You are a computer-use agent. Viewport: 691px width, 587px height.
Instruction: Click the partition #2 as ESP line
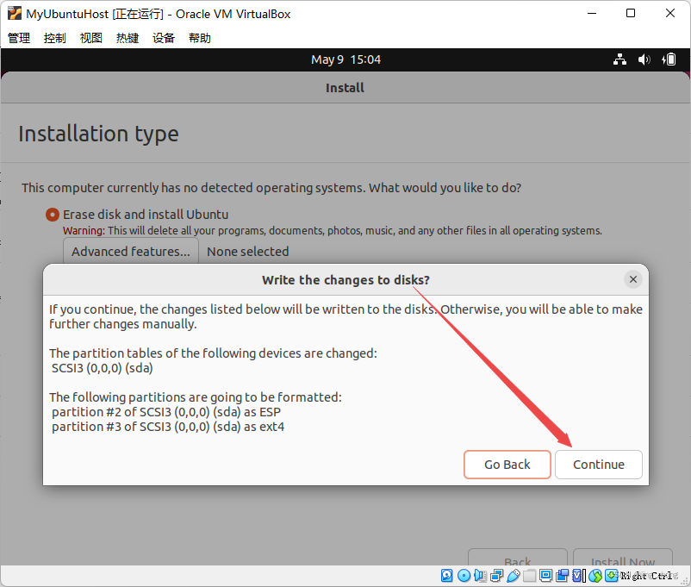[166, 412]
